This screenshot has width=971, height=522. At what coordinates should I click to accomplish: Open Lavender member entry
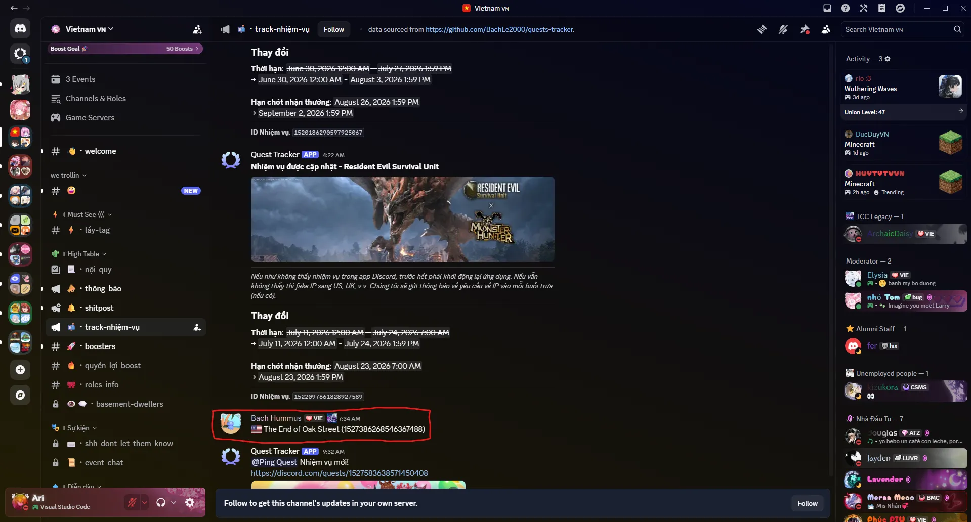pos(905,480)
